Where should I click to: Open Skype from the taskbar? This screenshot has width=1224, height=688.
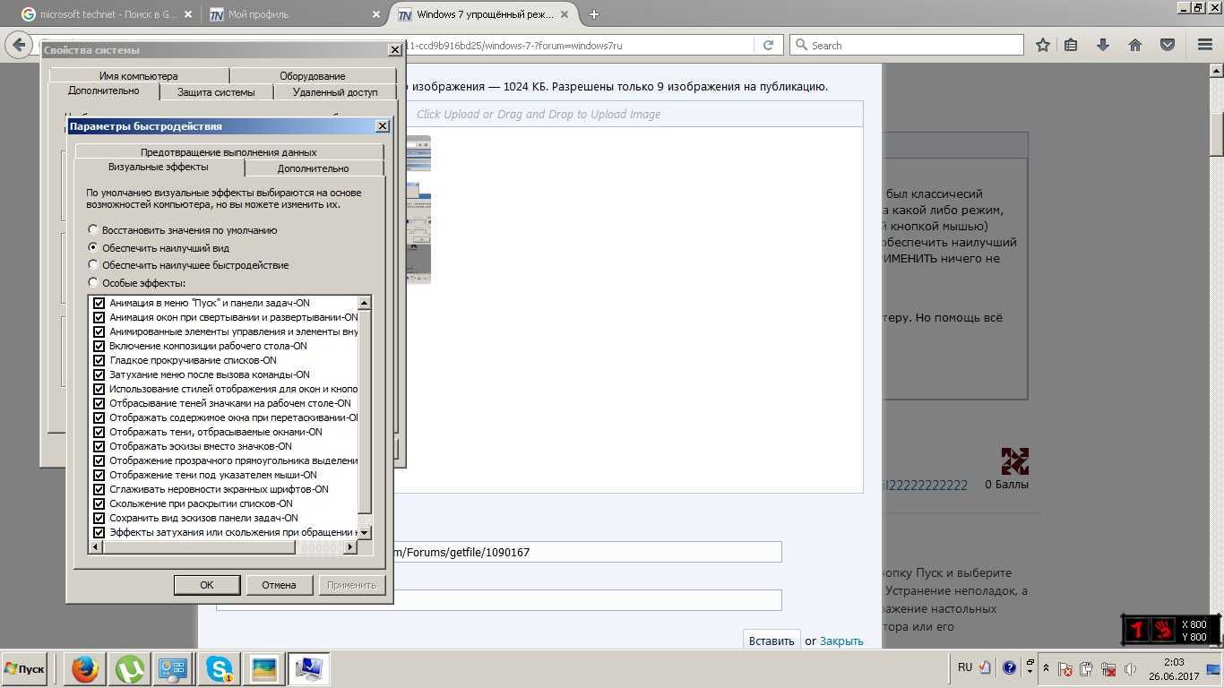219,668
